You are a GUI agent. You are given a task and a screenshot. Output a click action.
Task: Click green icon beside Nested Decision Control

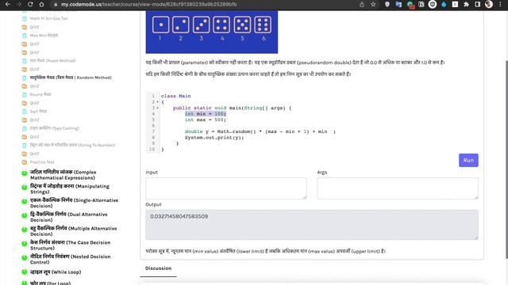tap(25, 257)
